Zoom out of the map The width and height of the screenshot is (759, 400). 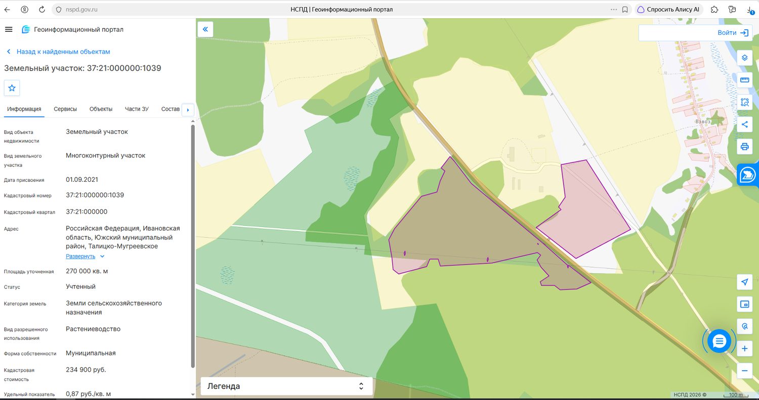(744, 371)
